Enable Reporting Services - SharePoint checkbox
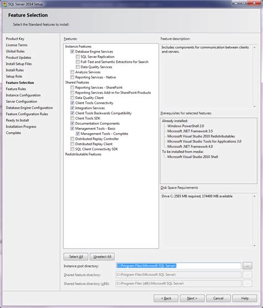The height and width of the screenshot is (308, 263). pos(72,87)
